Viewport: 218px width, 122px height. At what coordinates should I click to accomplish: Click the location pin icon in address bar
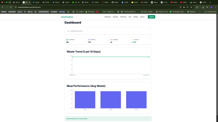[180, 7]
